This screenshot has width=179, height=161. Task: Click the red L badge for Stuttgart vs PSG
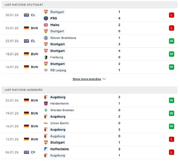click(x=172, y=15)
